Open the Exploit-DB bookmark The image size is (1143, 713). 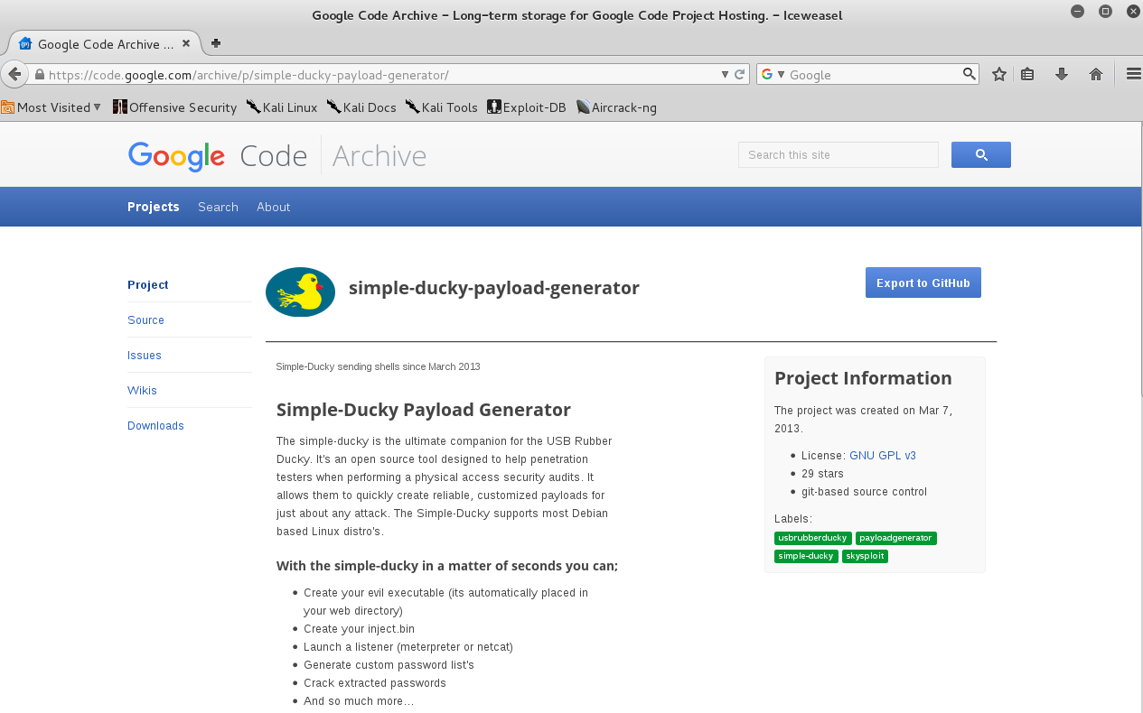click(527, 107)
